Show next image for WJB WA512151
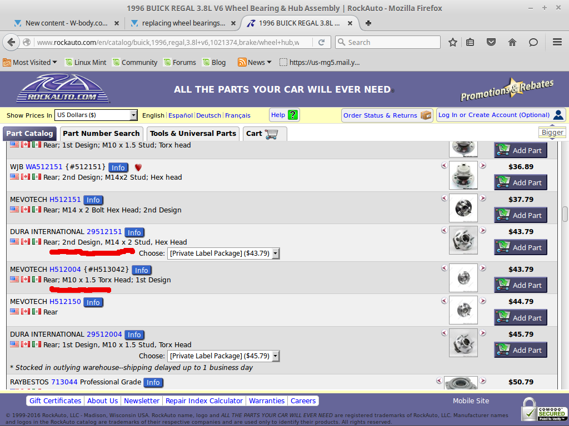Screen dimensions: 569x426 pos(483,165)
